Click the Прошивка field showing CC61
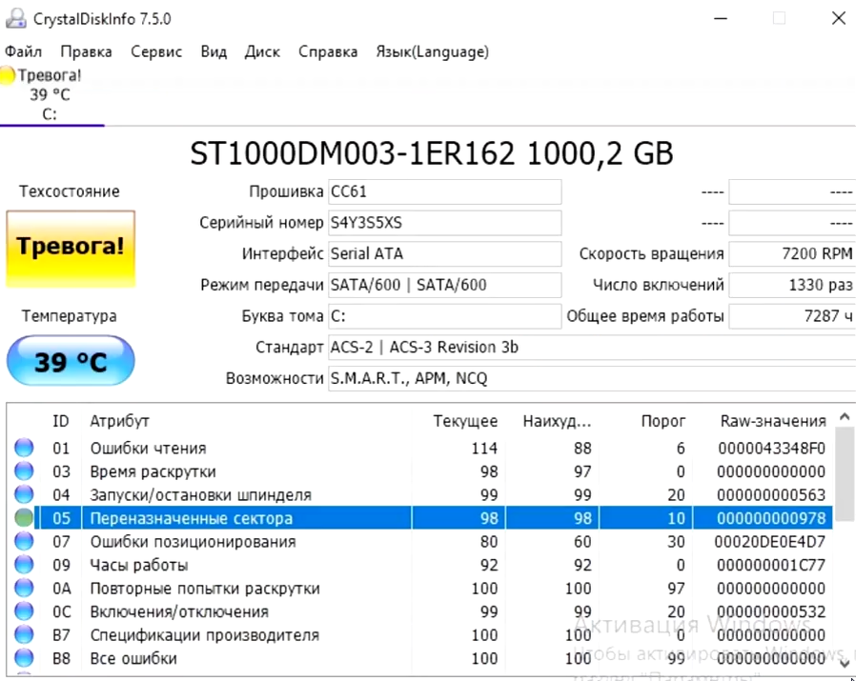Screen dimensions: 856x681 coord(445,192)
